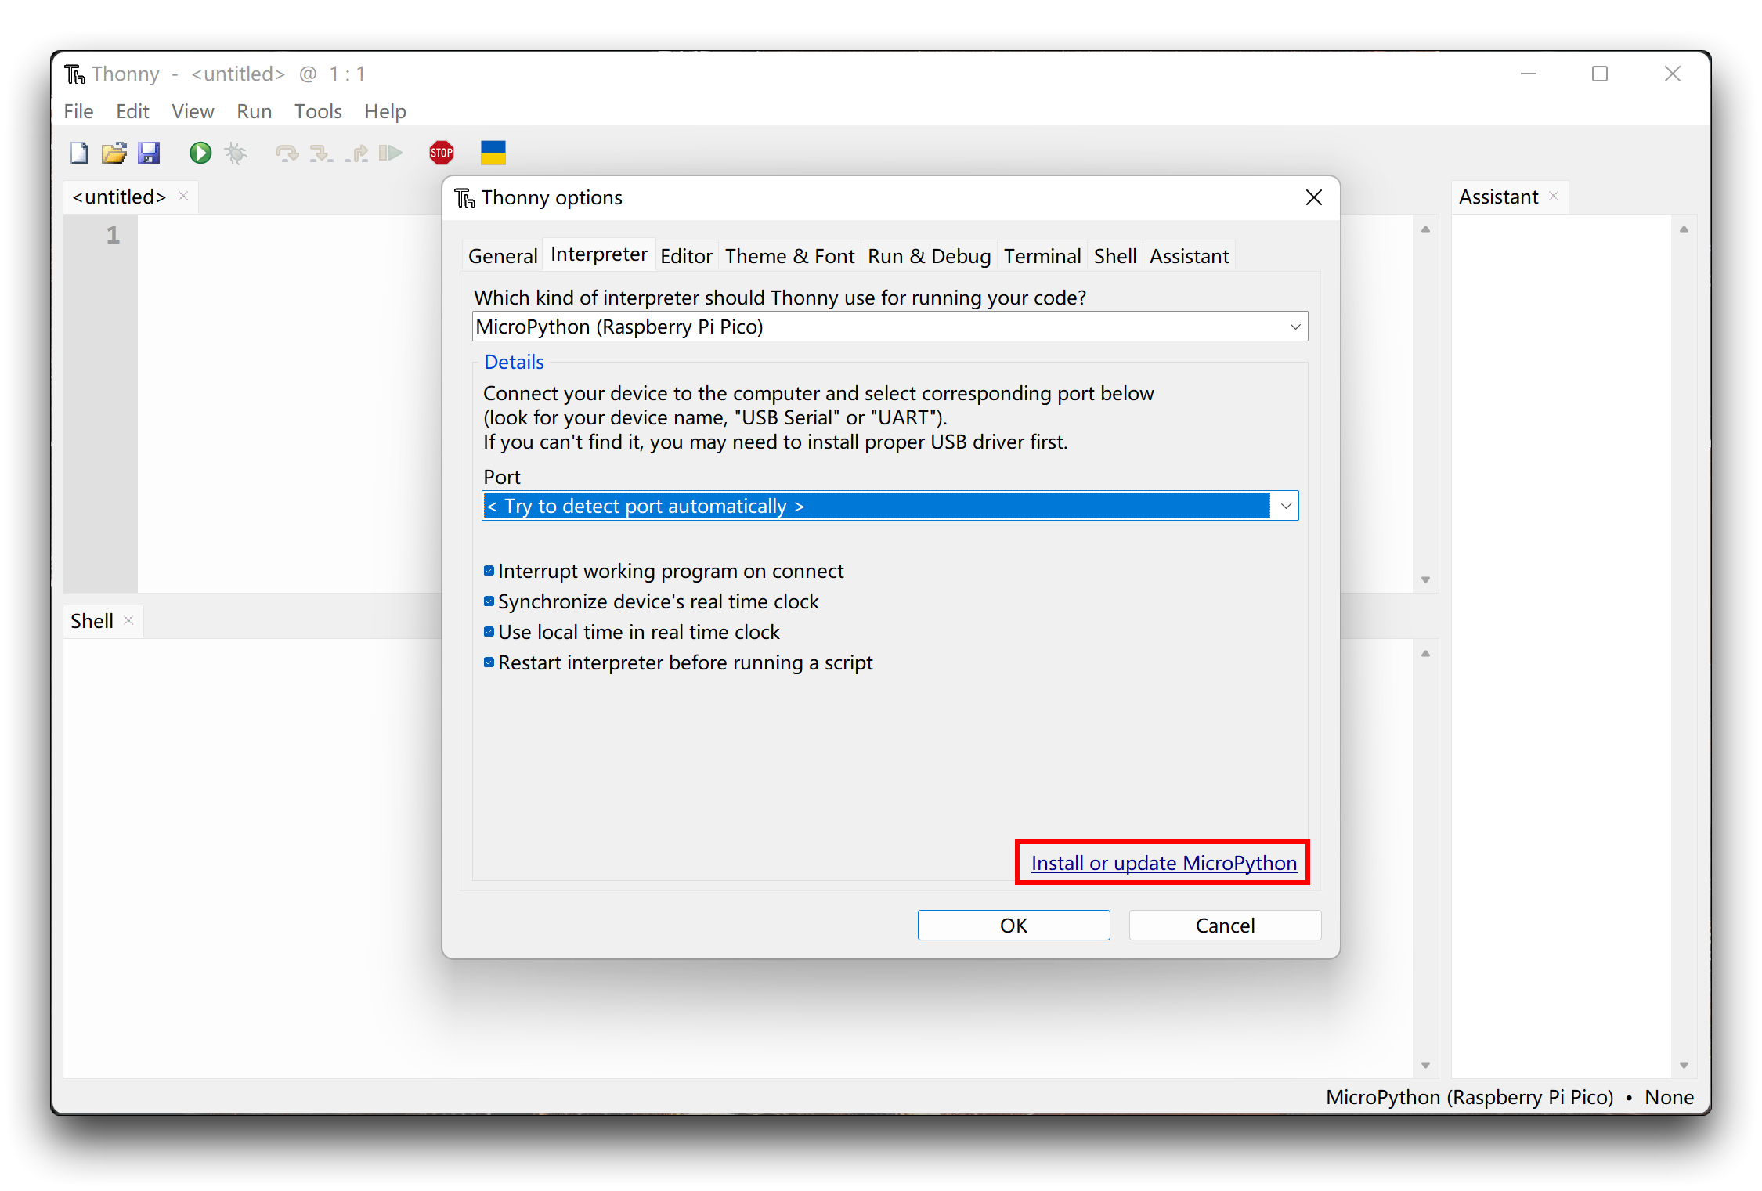Click the red STOP icon
1762x1191 pixels.
click(442, 153)
